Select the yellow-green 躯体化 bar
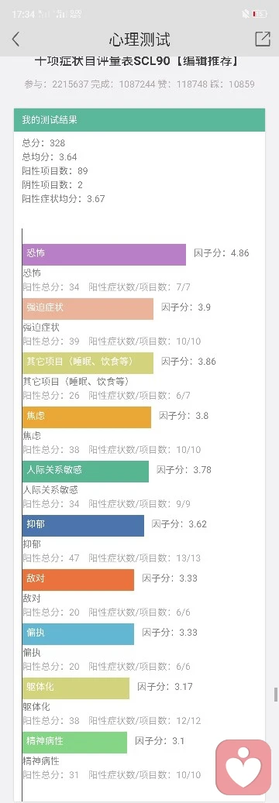279x803 pixels. (76, 688)
